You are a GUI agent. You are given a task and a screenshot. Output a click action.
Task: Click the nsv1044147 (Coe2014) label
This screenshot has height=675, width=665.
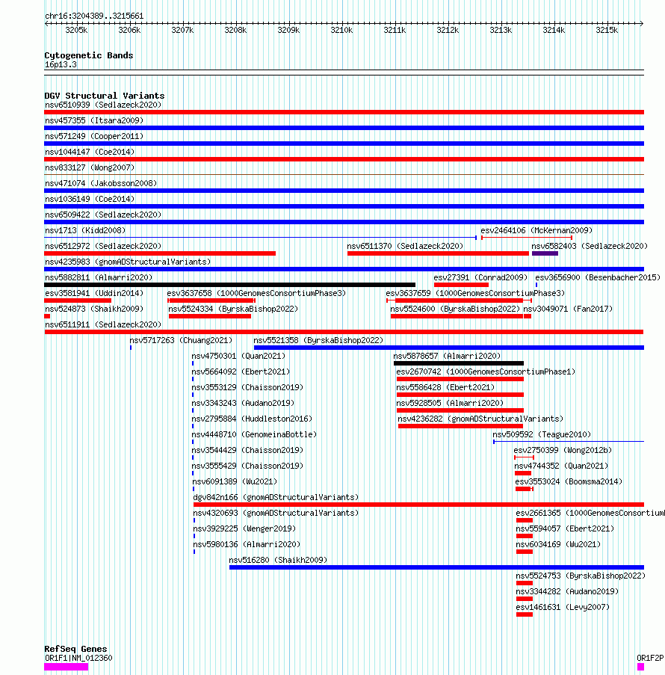point(90,152)
